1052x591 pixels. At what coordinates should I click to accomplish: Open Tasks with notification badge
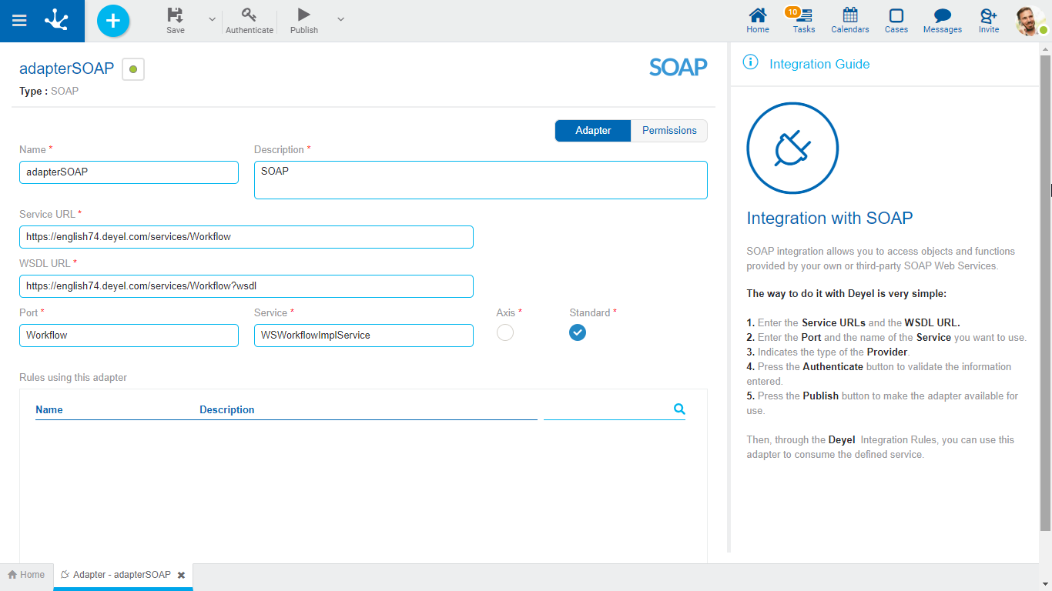[x=804, y=21]
